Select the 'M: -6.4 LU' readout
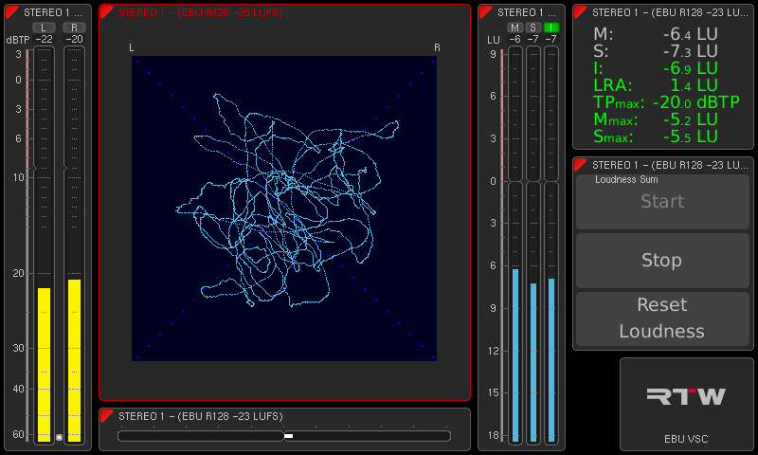The width and height of the screenshot is (758, 455). pos(656,34)
